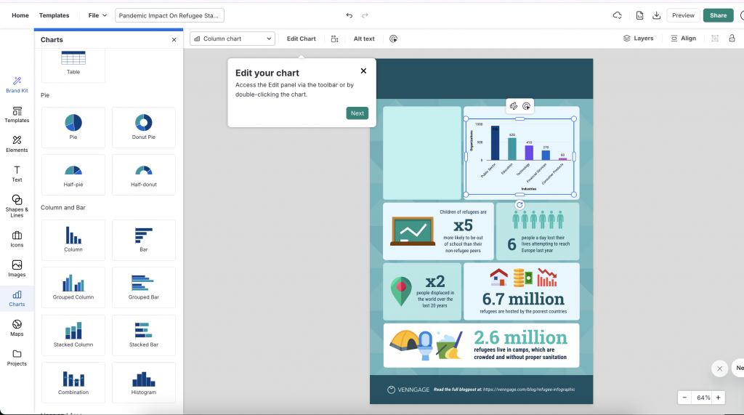Click the Preview button
This screenshot has height=415, width=744.
coord(683,15)
